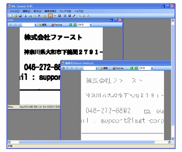Screen dimensions: 182x152
Task: Toggle the grid display icon
Action: pyautogui.click(x=65, y=16)
